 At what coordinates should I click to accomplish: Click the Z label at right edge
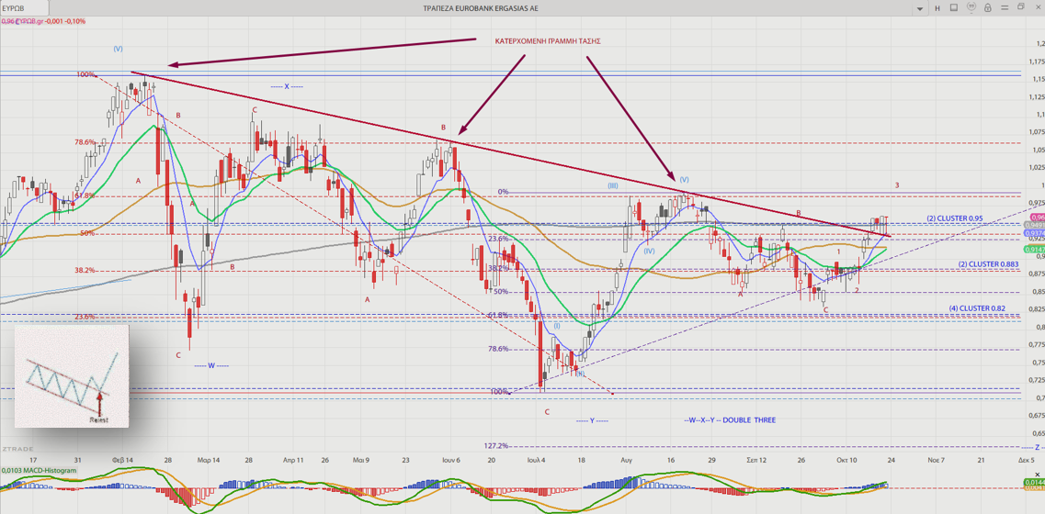coord(1037,447)
